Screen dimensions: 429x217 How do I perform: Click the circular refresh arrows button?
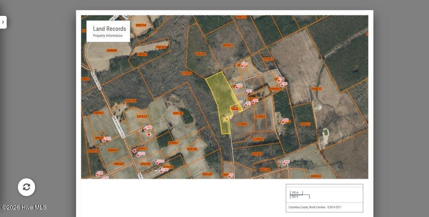click(x=26, y=187)
